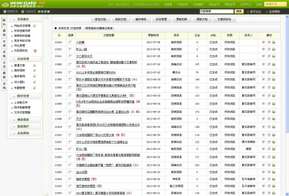Click the 添加文档 button

click(x=100, y=20)
